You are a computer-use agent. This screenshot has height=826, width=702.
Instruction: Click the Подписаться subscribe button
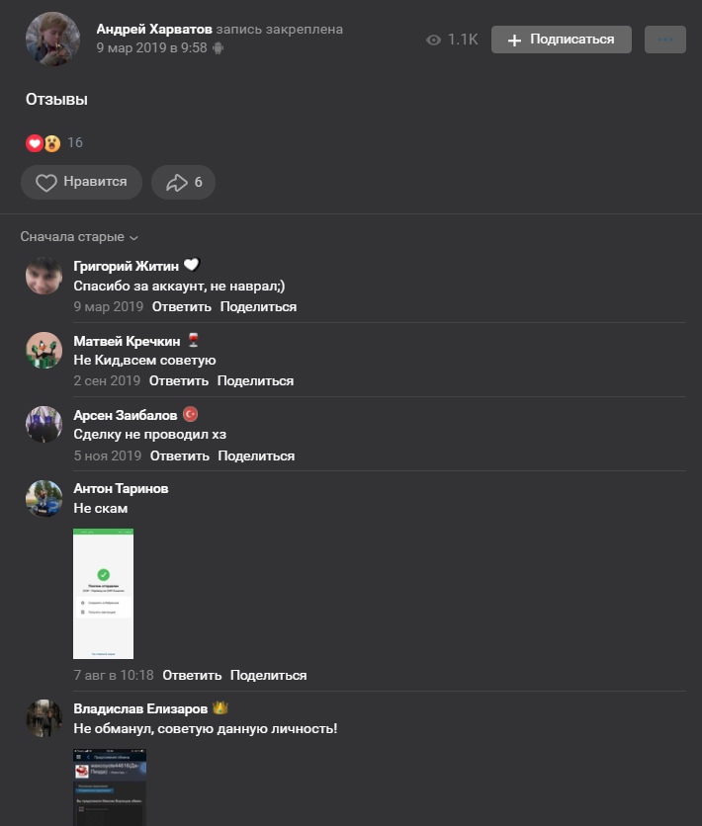(x=562, y=40)
